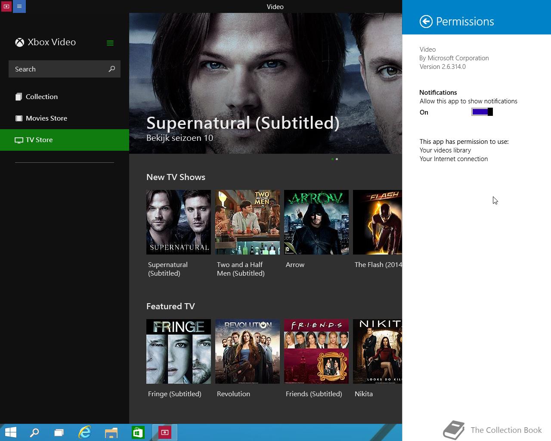Toggle the notifications On switch
This screenshot has height=441, width=551.
482,112
